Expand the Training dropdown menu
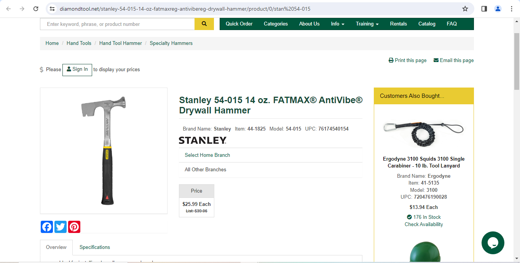Screen dimensions: 520x263 (367, 24)
